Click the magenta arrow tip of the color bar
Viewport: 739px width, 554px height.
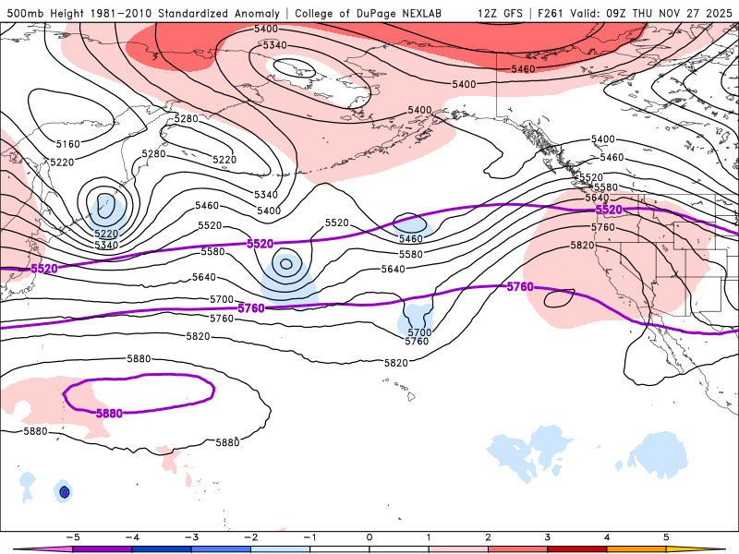pyautogui.click(x=42, y=549)
